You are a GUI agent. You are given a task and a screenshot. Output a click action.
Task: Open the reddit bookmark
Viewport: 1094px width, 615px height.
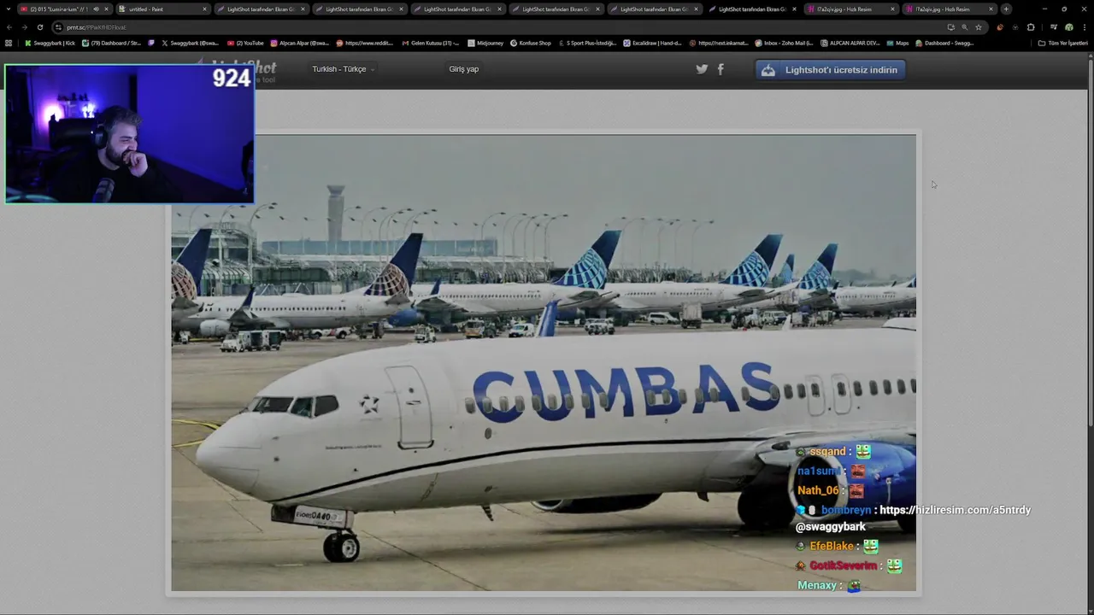click(x=364, y=43)
